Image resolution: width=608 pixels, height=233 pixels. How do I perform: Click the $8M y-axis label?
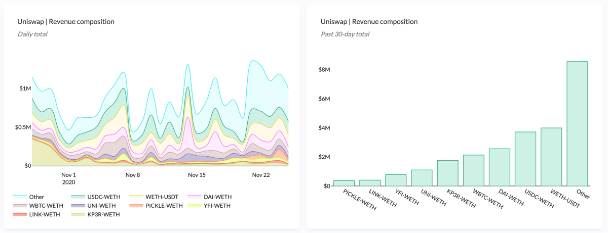pos(323,70)
